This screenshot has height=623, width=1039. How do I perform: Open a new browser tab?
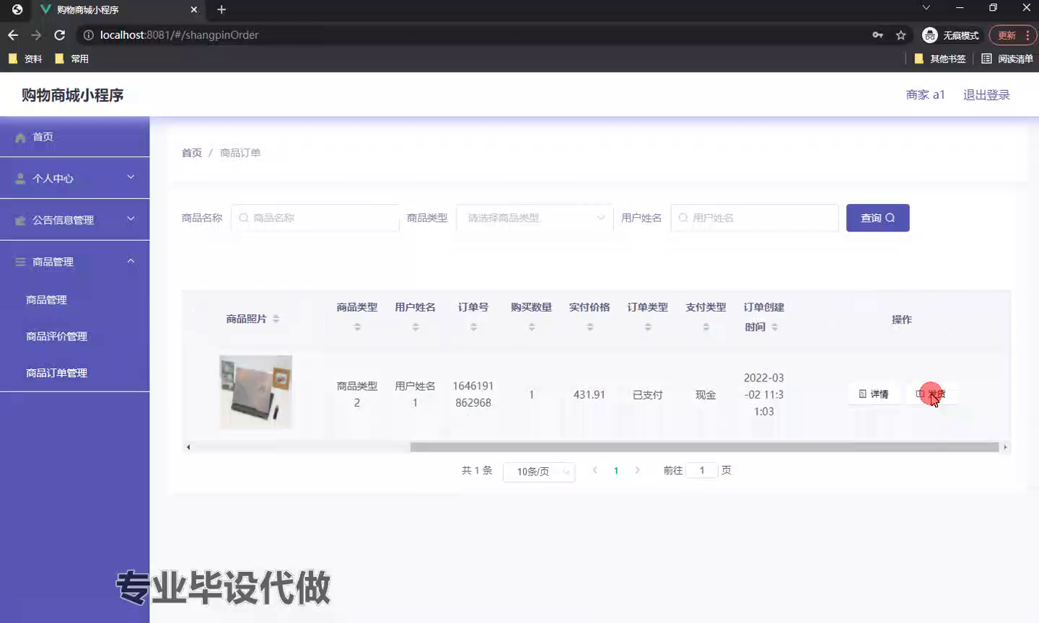222,9
